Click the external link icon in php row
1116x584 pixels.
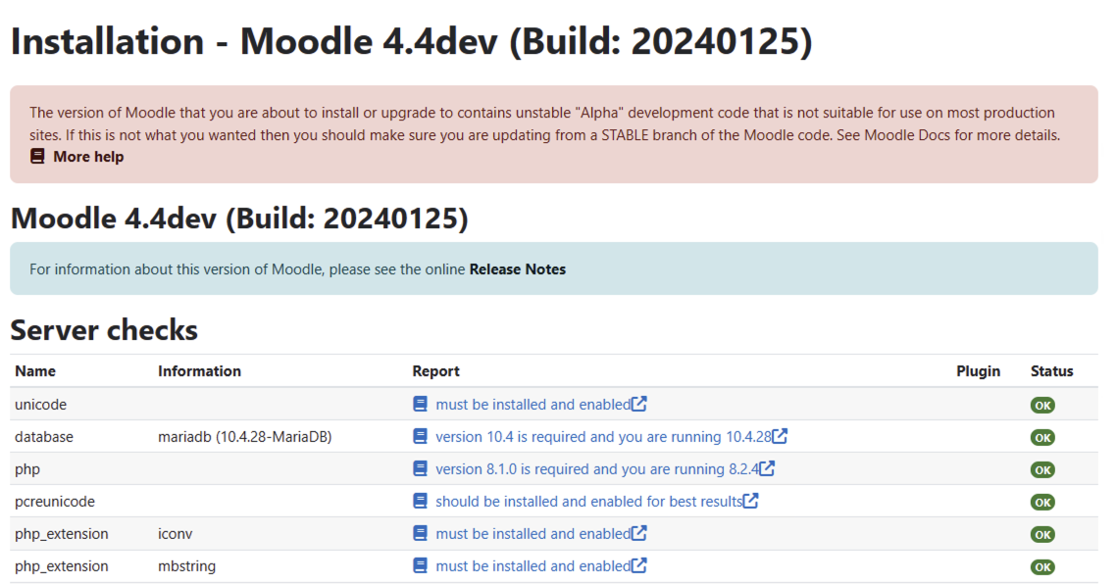(767, 468)
